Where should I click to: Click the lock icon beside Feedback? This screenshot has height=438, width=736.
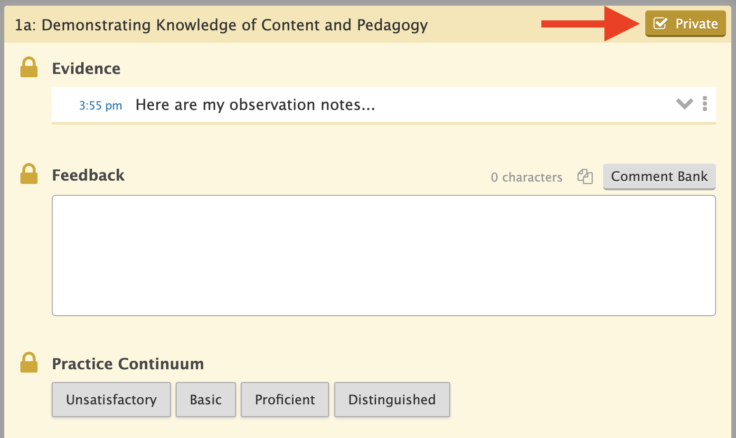click(29, 174)
